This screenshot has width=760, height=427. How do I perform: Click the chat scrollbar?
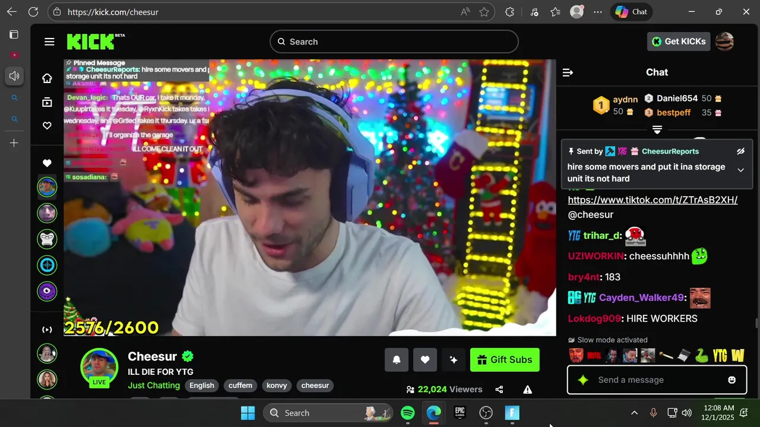pyautogui.click(x=756, y=323)
